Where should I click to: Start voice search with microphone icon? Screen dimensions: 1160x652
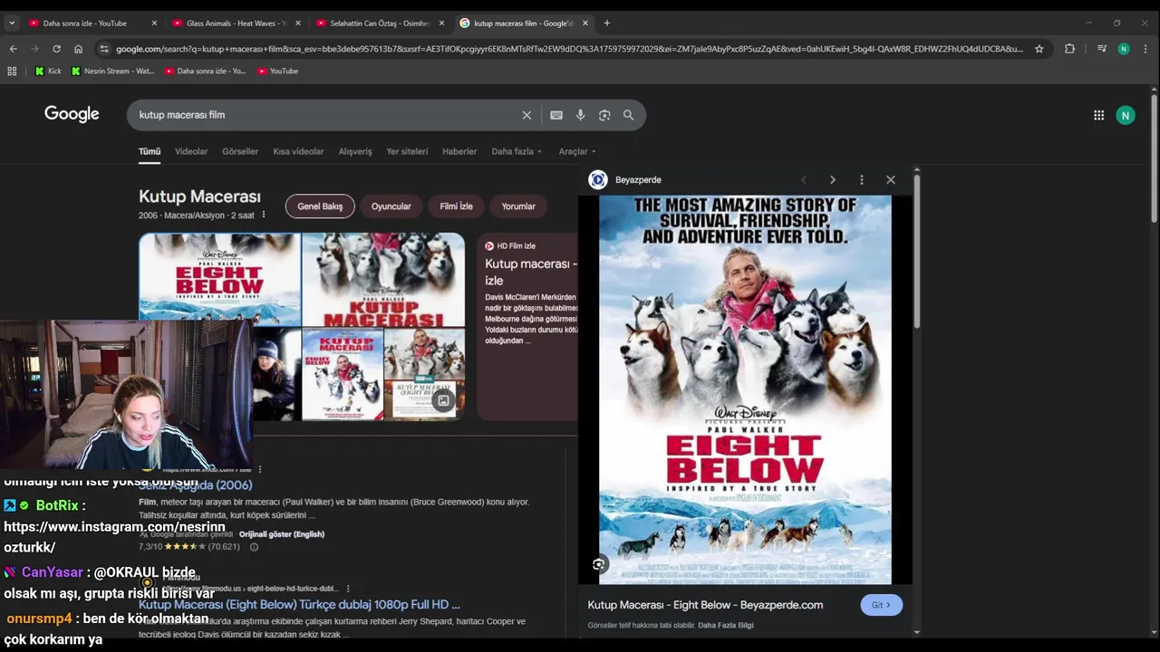580,115
